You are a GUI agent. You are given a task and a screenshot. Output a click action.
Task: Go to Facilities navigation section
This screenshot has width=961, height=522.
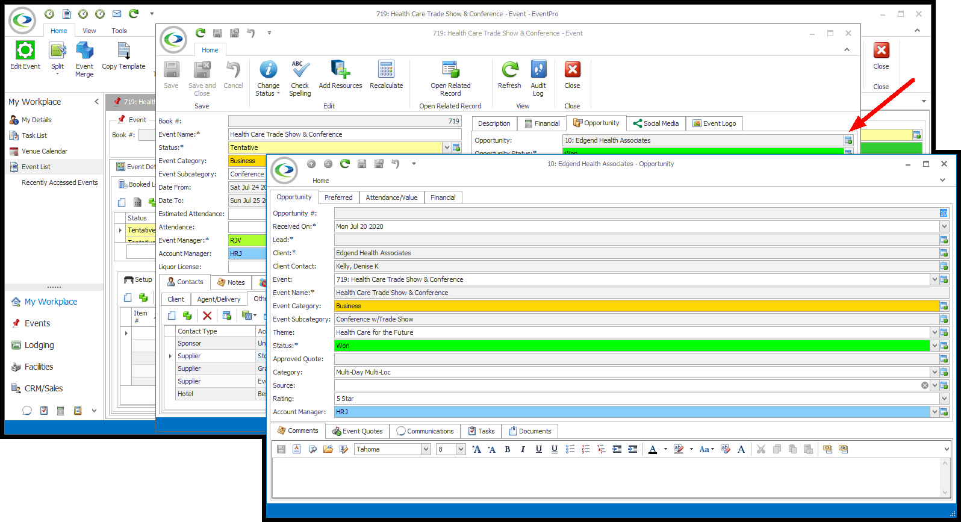coord(39,367)
